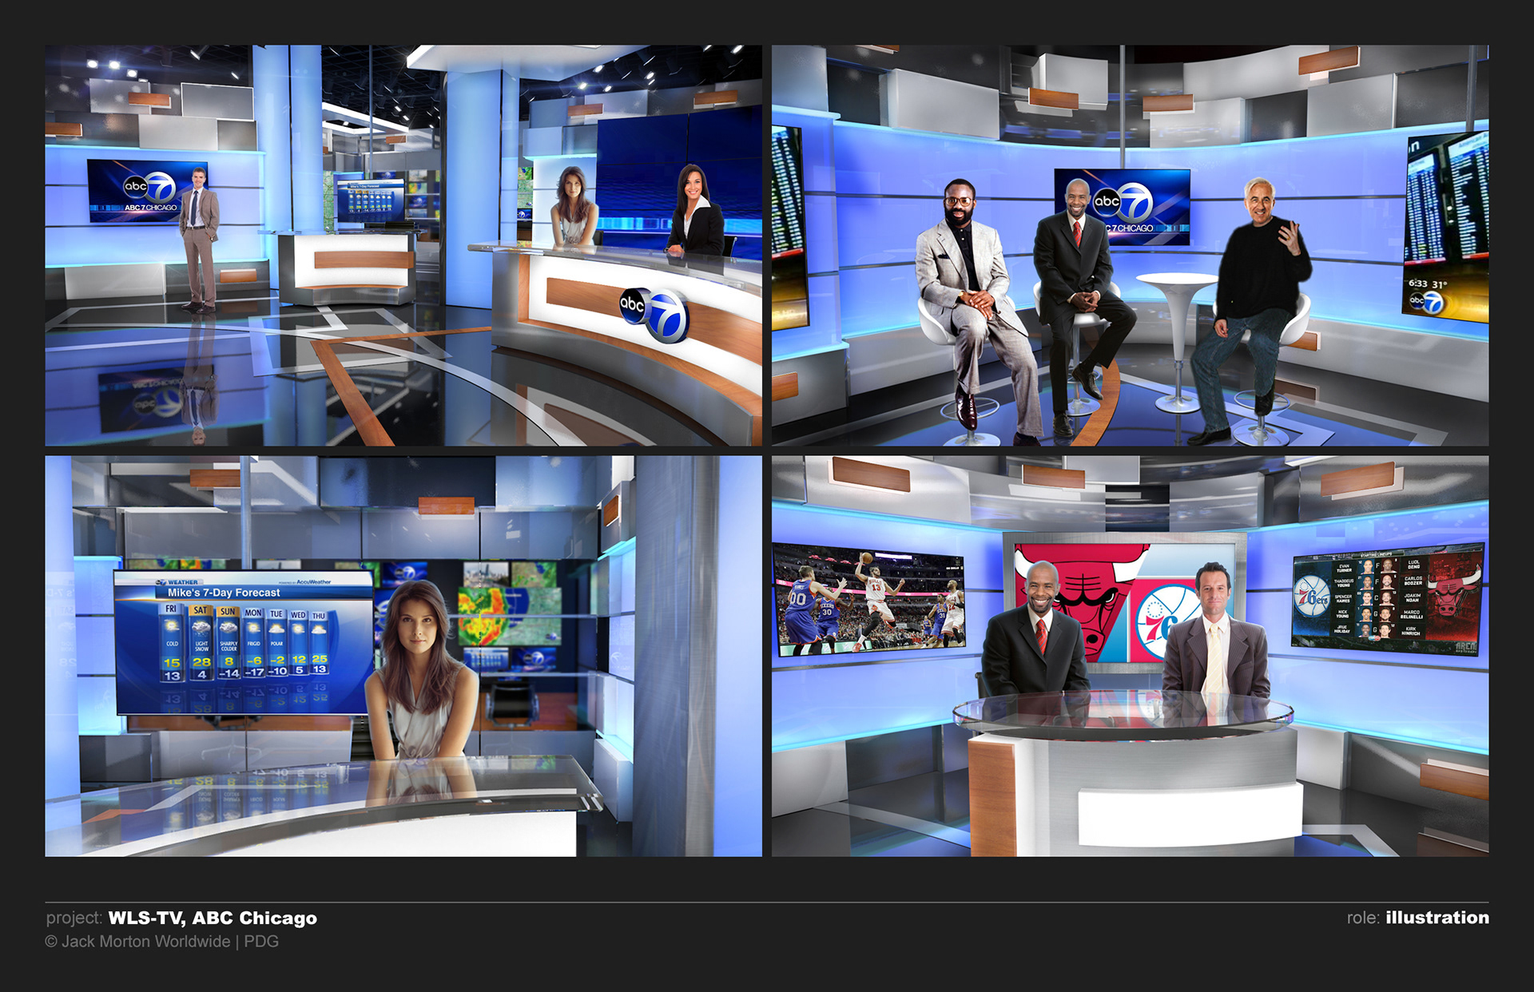Click the basketball game photo screen
The image size is (1534, 992).
(x=869, y=599)
